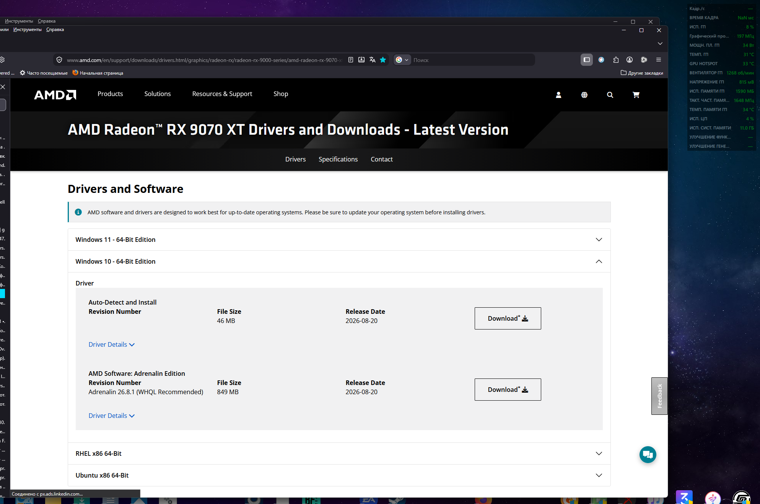Click the translate page icon

click(372, 60)
